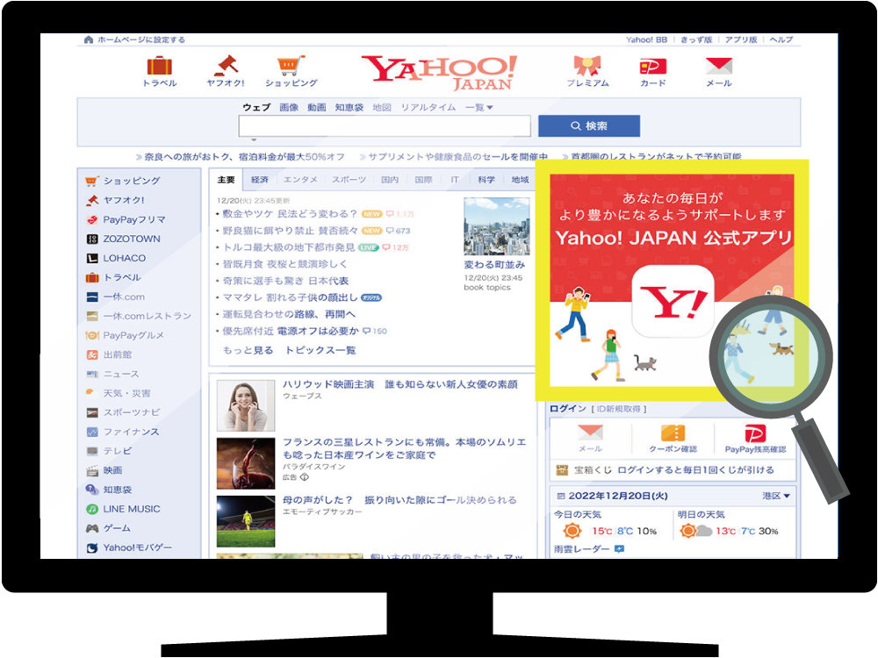Image resolution: width=878 pixels, height=658 pixels.
Task: Click the Yahoo! JAPAN logo
Action: click(439, 72)
